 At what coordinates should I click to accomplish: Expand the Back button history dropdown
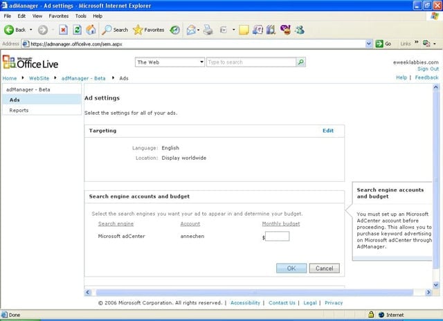(30, 30)
